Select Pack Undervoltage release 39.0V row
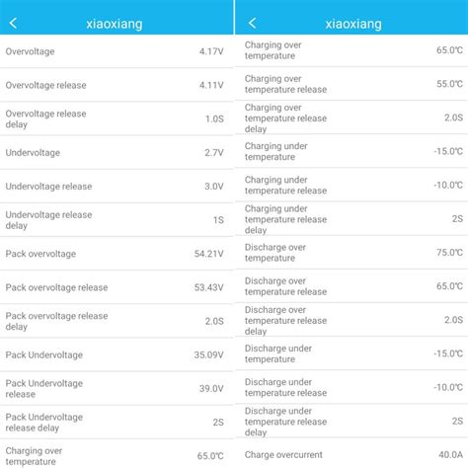Viewport: 468px width, 468px height. 117,389
